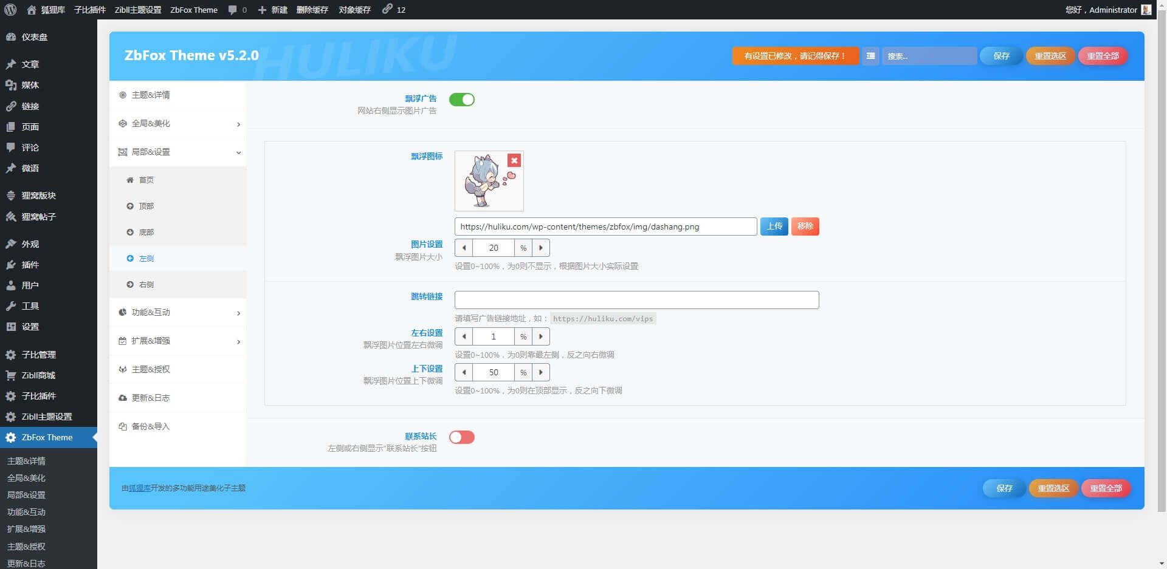Disable the 飘浮广告 toggle switch

(462, 100)
